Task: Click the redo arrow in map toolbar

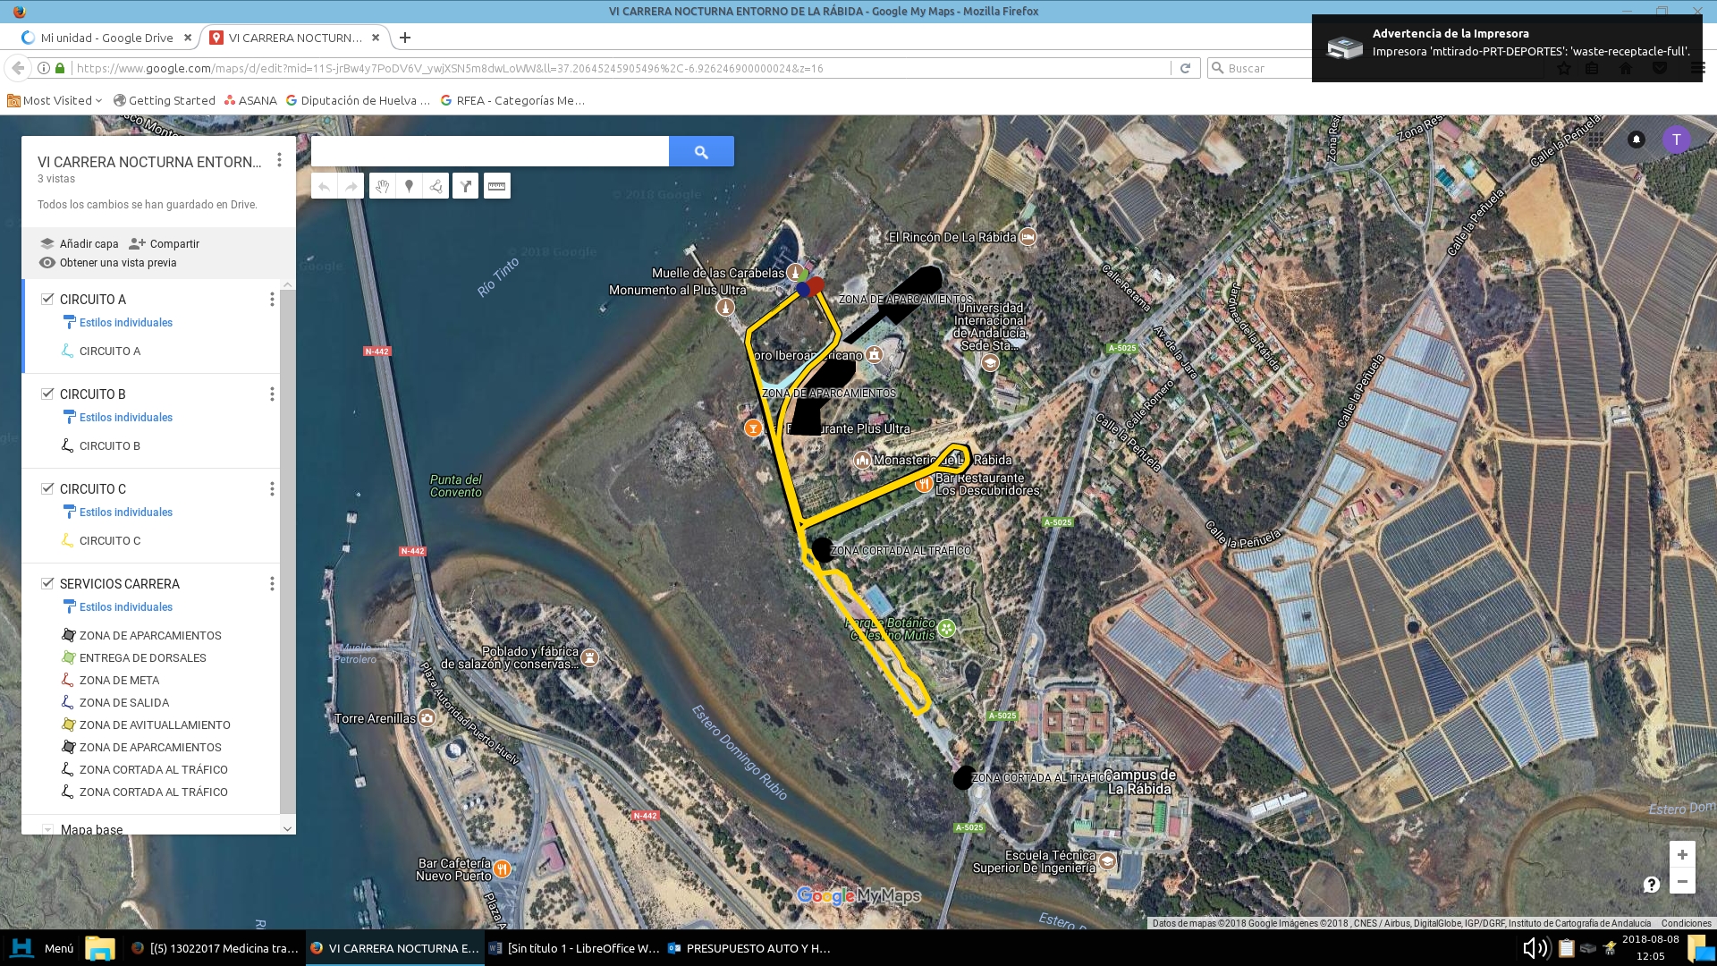Action: tap(351, 186)
